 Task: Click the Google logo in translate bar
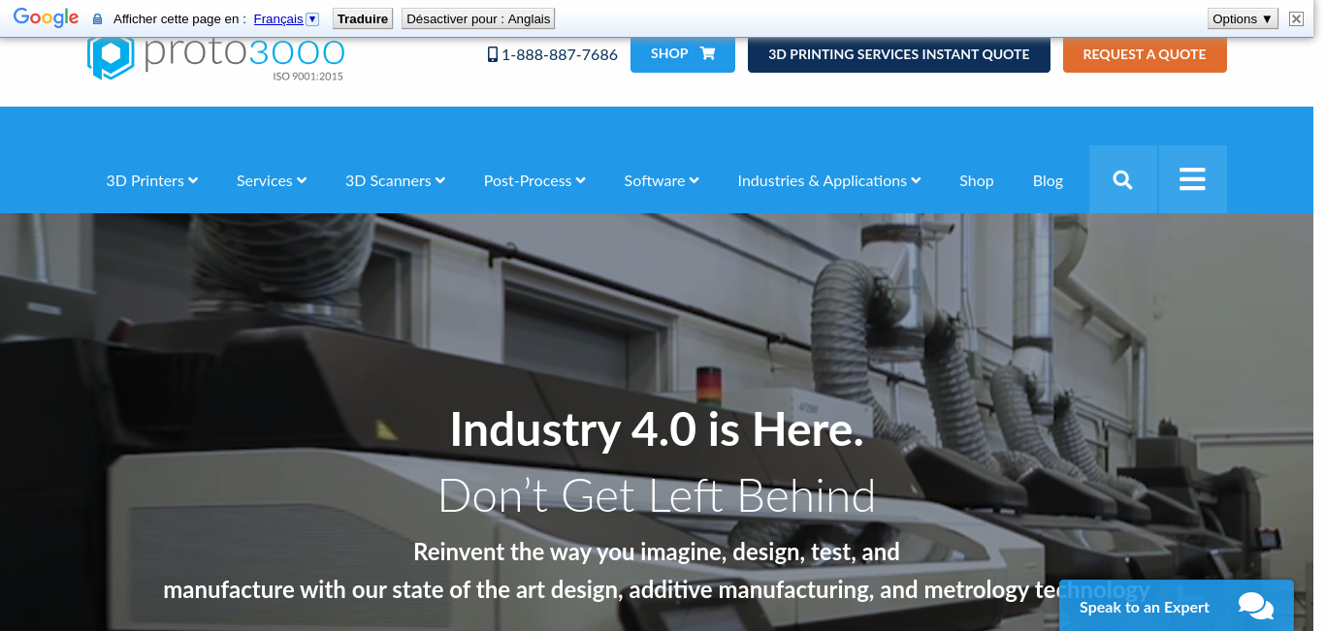[x=46, y=18]
